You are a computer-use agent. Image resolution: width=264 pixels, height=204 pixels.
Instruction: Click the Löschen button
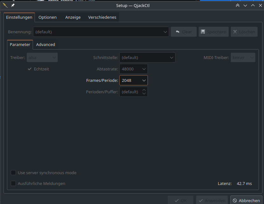click(244, 32)
